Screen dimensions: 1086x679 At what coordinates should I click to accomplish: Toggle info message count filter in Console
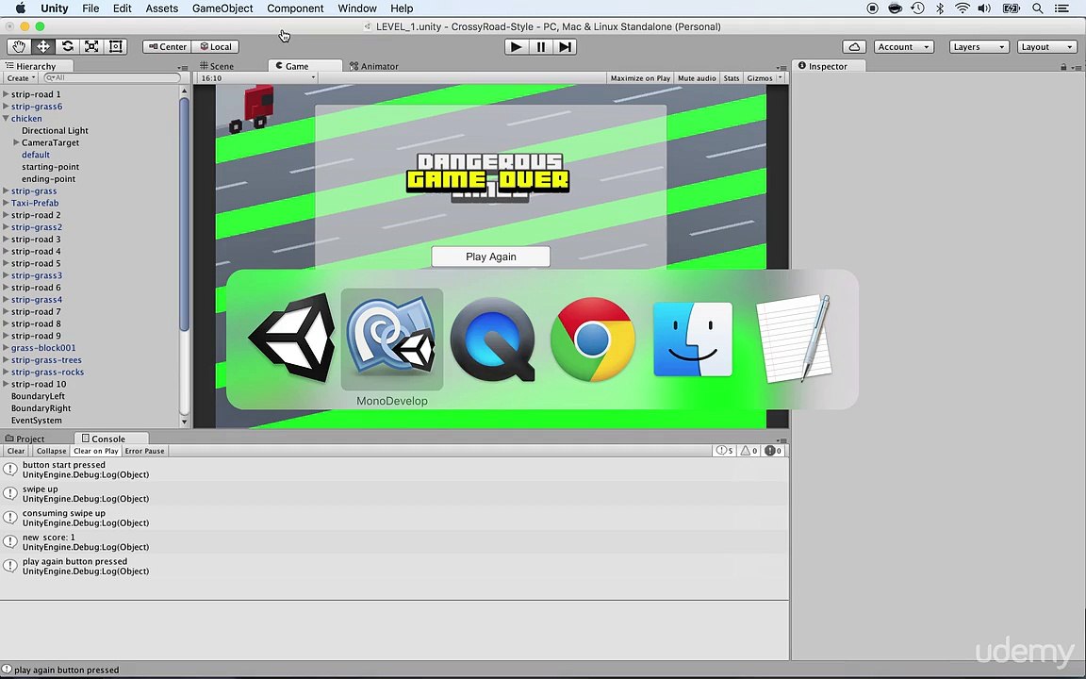724,451
